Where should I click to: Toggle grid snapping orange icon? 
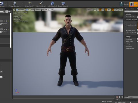tap(100, 10)
